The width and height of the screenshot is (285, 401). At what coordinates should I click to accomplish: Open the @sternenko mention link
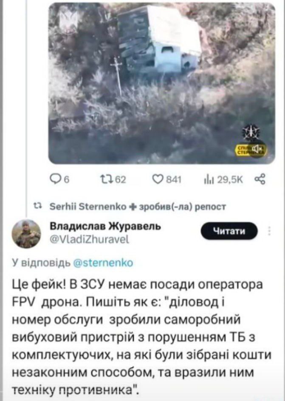click(103, 263)
